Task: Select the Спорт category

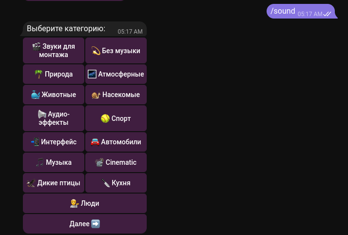Action: (116, 118)
